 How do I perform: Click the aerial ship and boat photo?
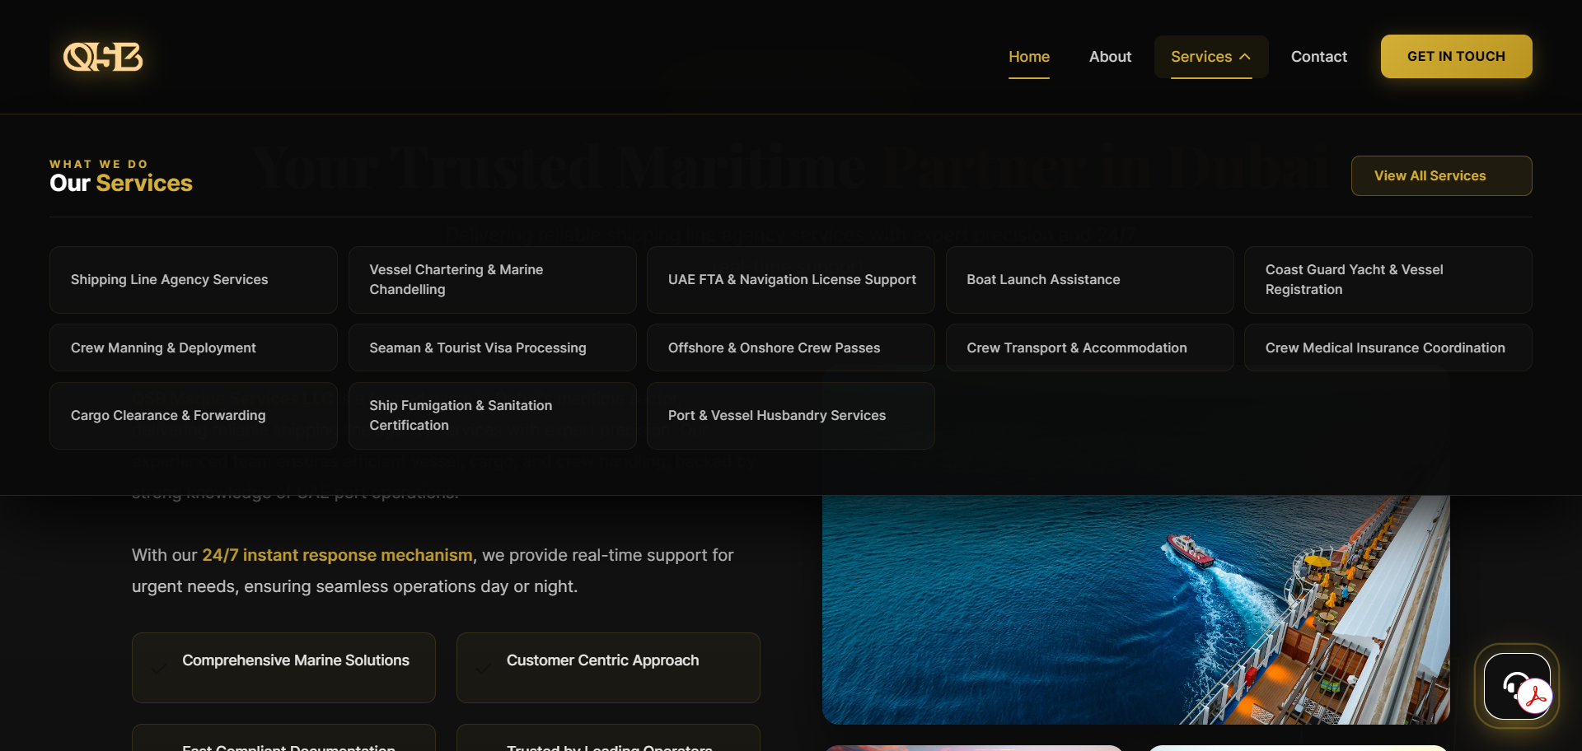pyautogui.click(x=1135, y=609)
